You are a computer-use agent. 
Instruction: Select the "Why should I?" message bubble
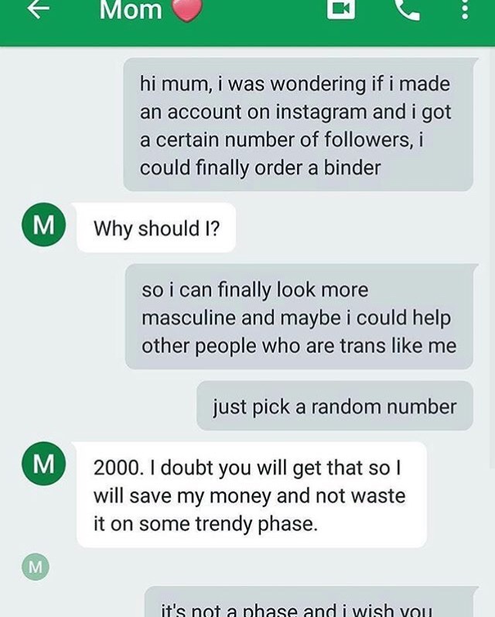click(x=155, y=228)
